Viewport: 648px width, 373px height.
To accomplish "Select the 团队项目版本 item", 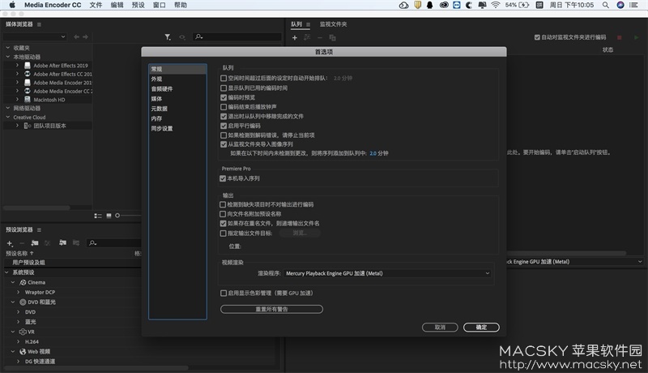I will (49, 126).
